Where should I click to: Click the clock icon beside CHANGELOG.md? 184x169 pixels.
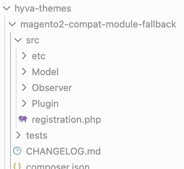coord(17,151)
